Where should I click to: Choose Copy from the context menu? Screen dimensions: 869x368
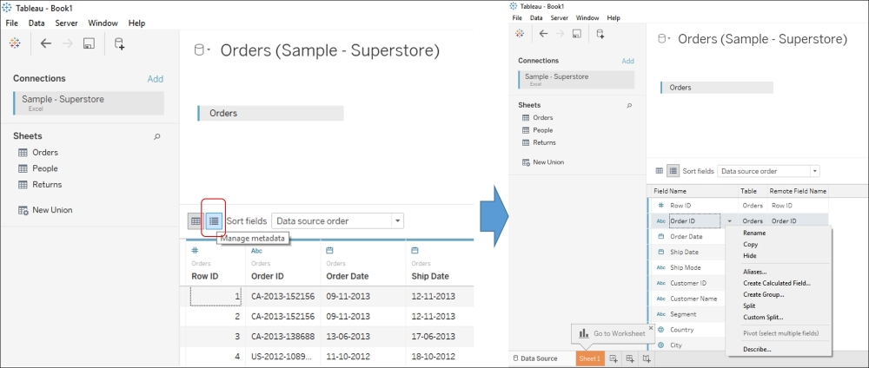tap(751, 244)
